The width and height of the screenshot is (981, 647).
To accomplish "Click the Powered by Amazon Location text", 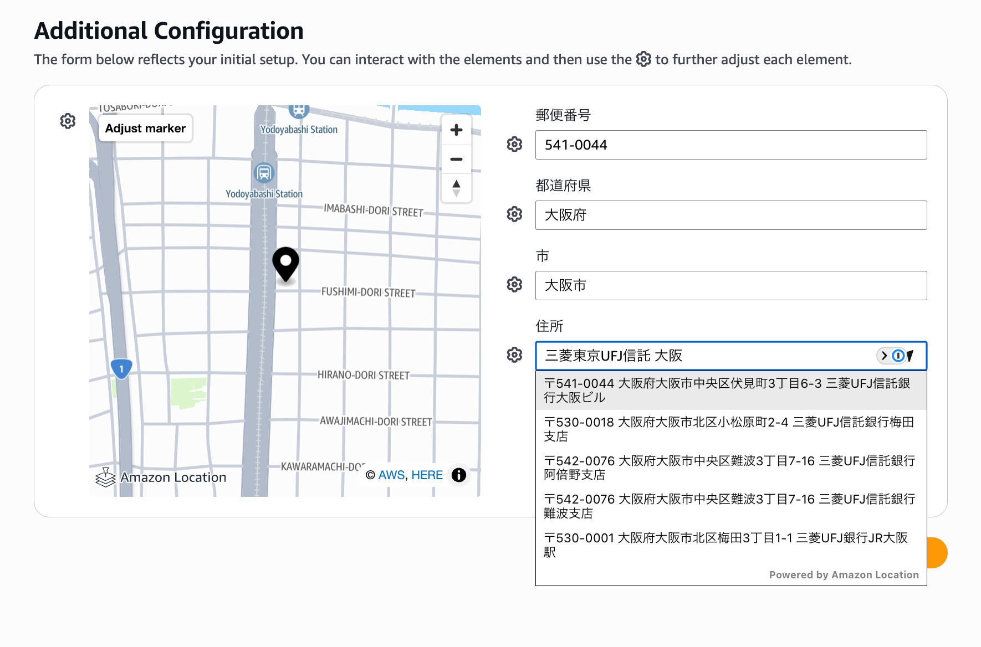I will (844, 575).
